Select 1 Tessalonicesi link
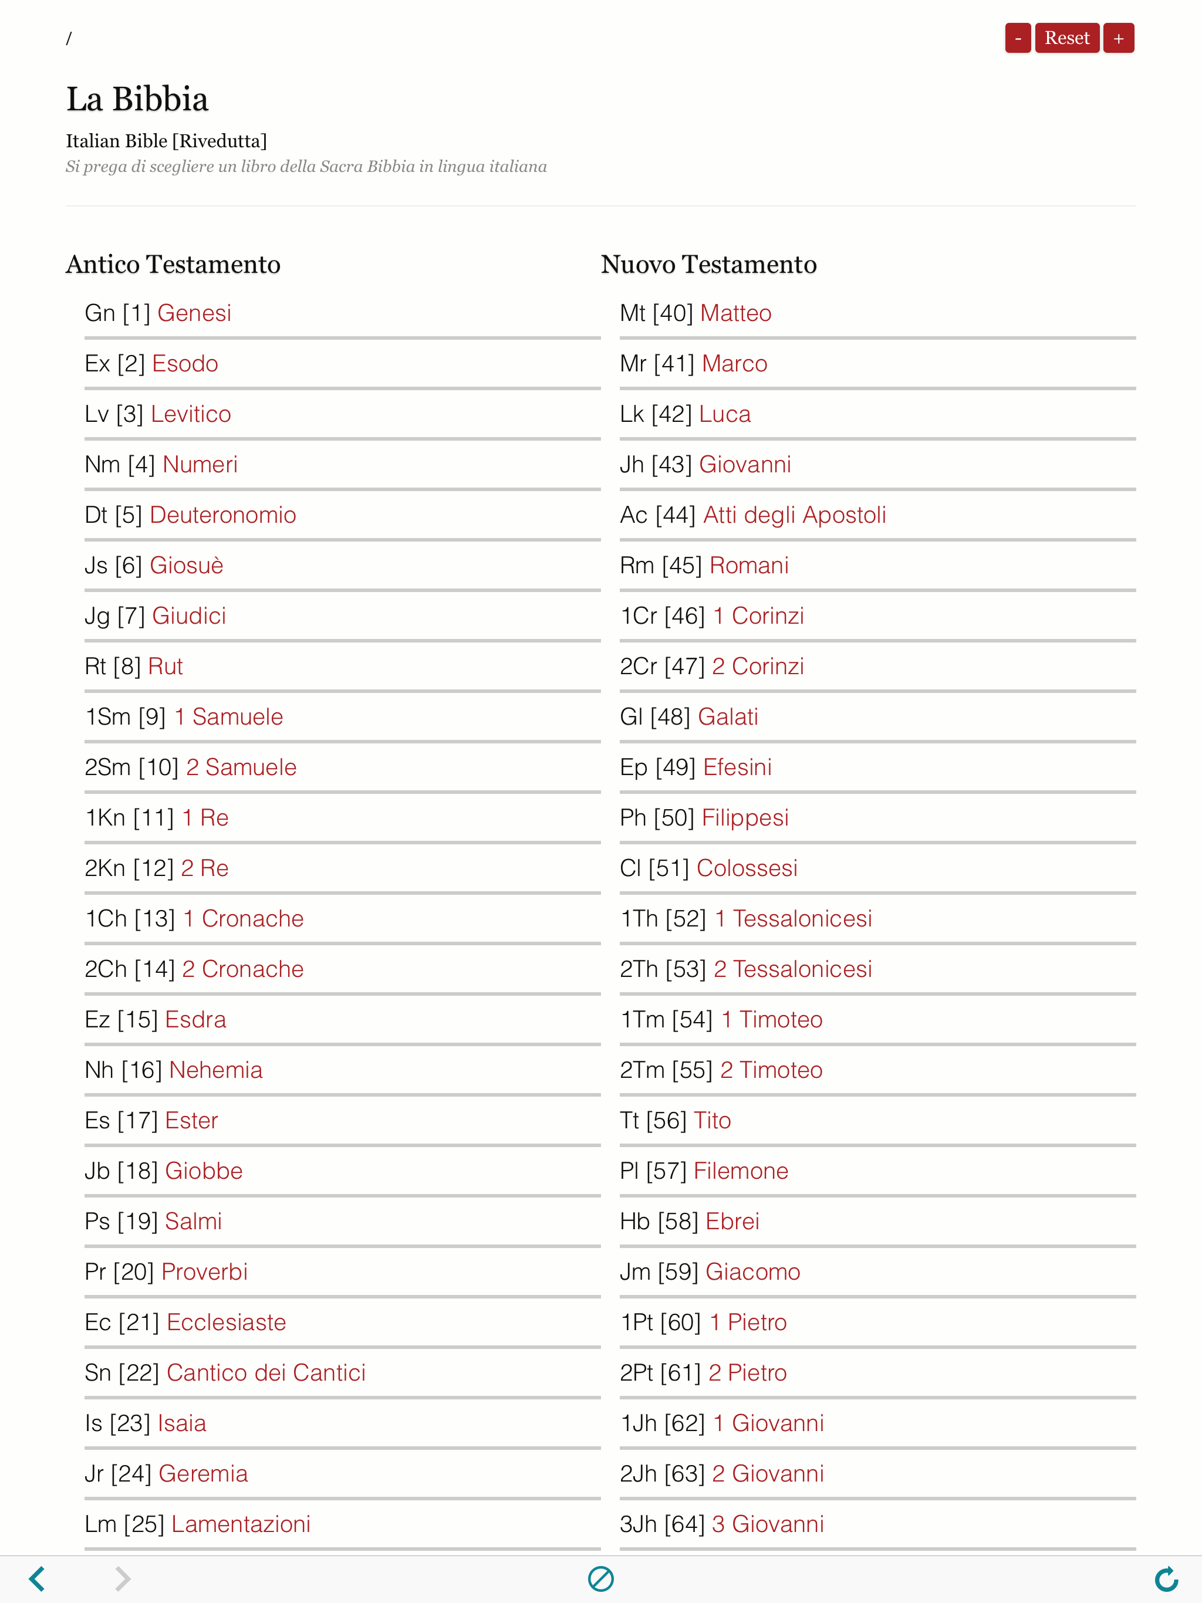This screenshot has width=1202, height=1603. click(793, 919)
